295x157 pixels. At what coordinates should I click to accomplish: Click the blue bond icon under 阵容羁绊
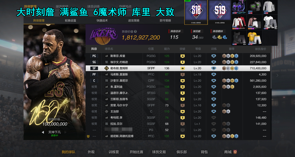point(225,37)
